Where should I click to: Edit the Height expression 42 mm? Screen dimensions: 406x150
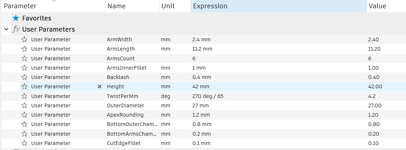(201, 86)
